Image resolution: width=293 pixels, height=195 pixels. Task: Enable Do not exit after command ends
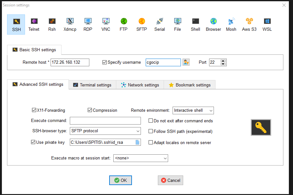tap(151, 121)
